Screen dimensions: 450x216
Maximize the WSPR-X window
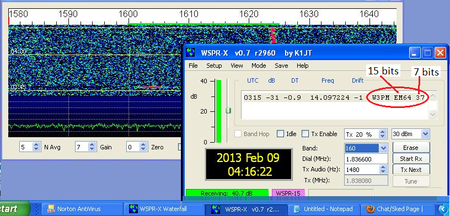428,53
